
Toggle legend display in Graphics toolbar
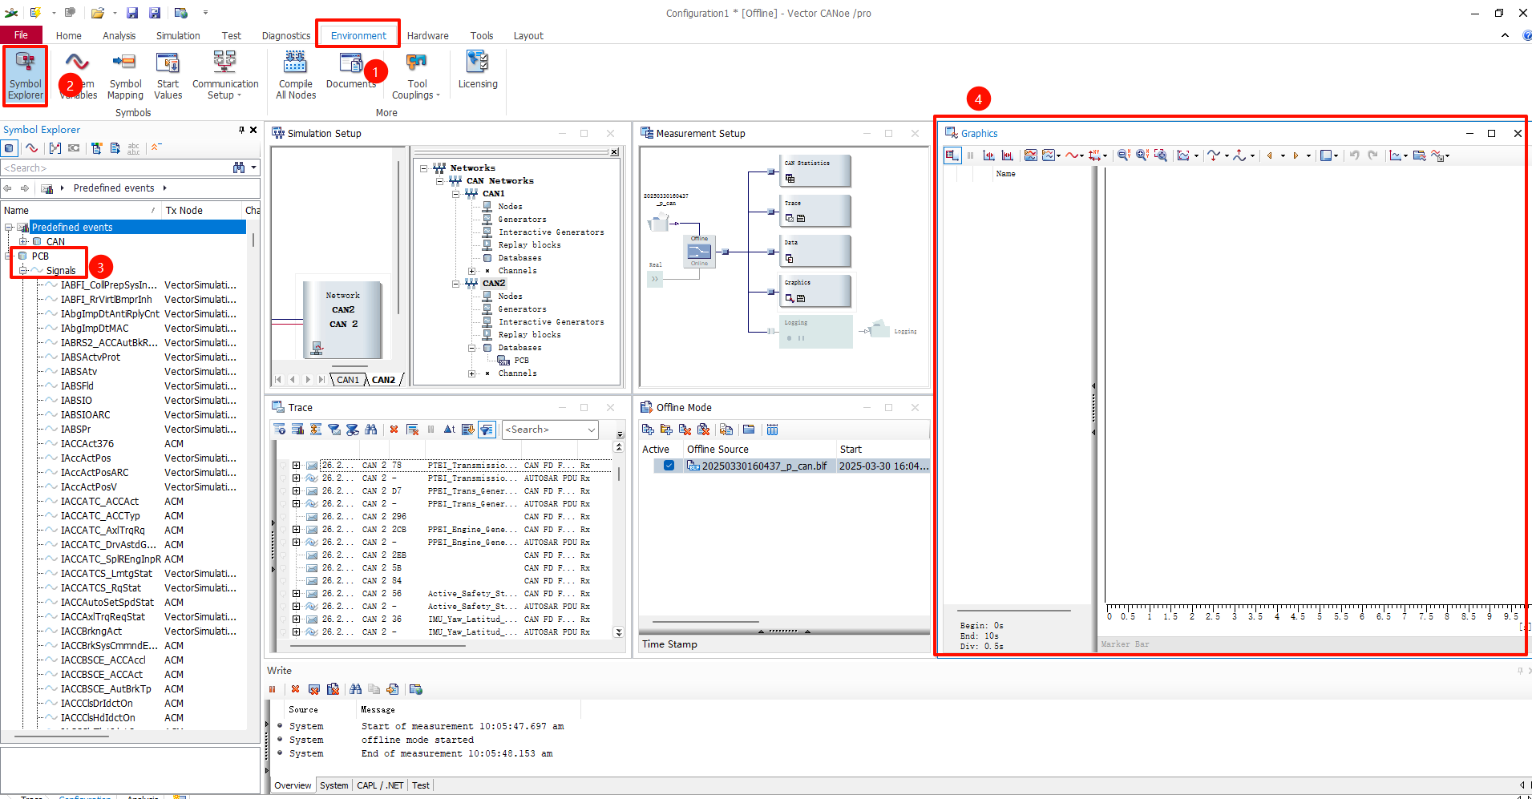(952, 155)
